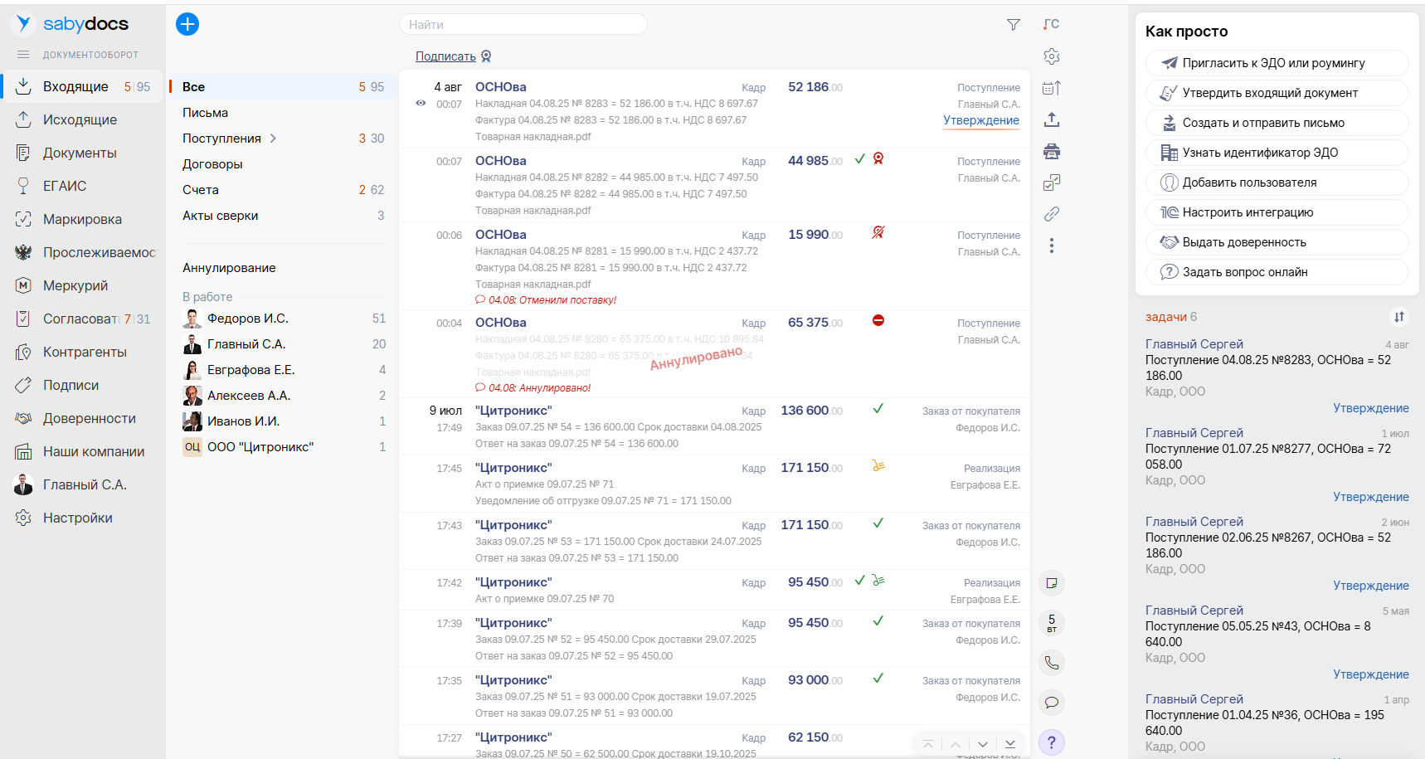The width and height of the screenshot is (1425, 759).
Task: Click the blue plus add document button
Action: (187, 24)
